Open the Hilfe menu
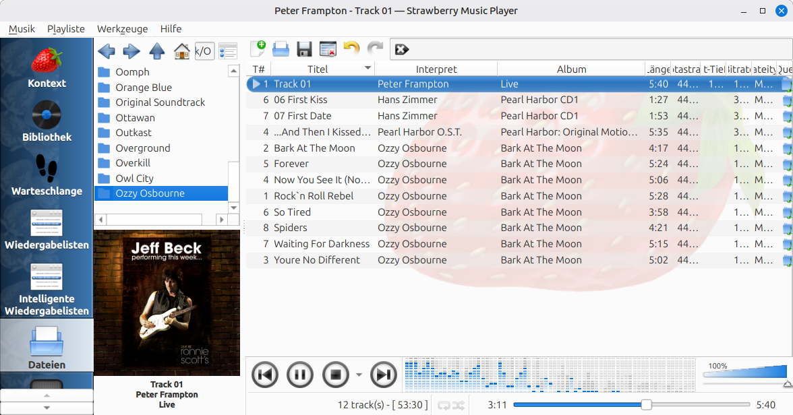 point(171,29)
